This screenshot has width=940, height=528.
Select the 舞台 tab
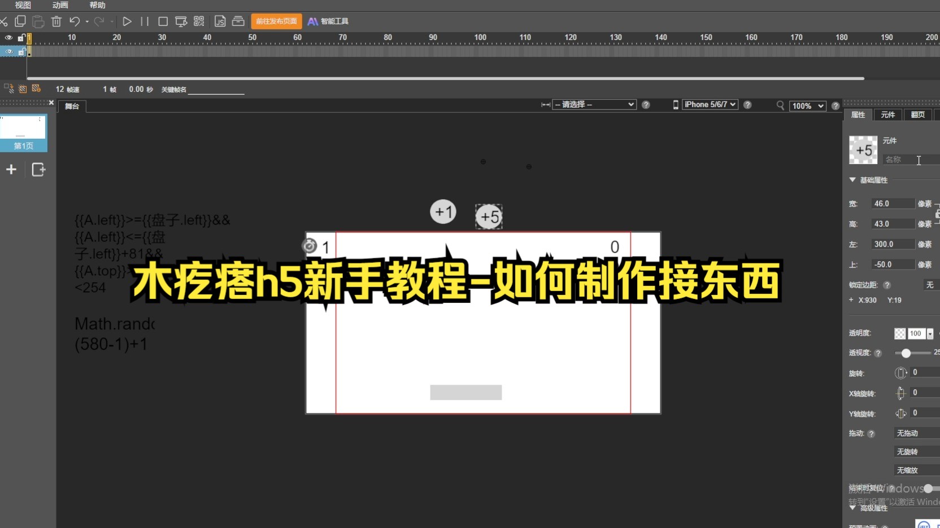click(x=72, y=106)
